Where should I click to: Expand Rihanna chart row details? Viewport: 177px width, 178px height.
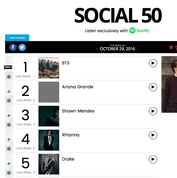(9, 149)
